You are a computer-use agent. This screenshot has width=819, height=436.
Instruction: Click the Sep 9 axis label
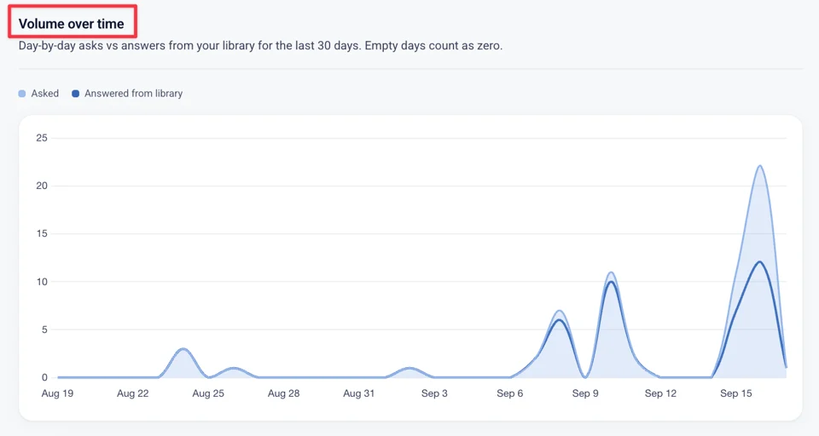click(x=585, y=393)
